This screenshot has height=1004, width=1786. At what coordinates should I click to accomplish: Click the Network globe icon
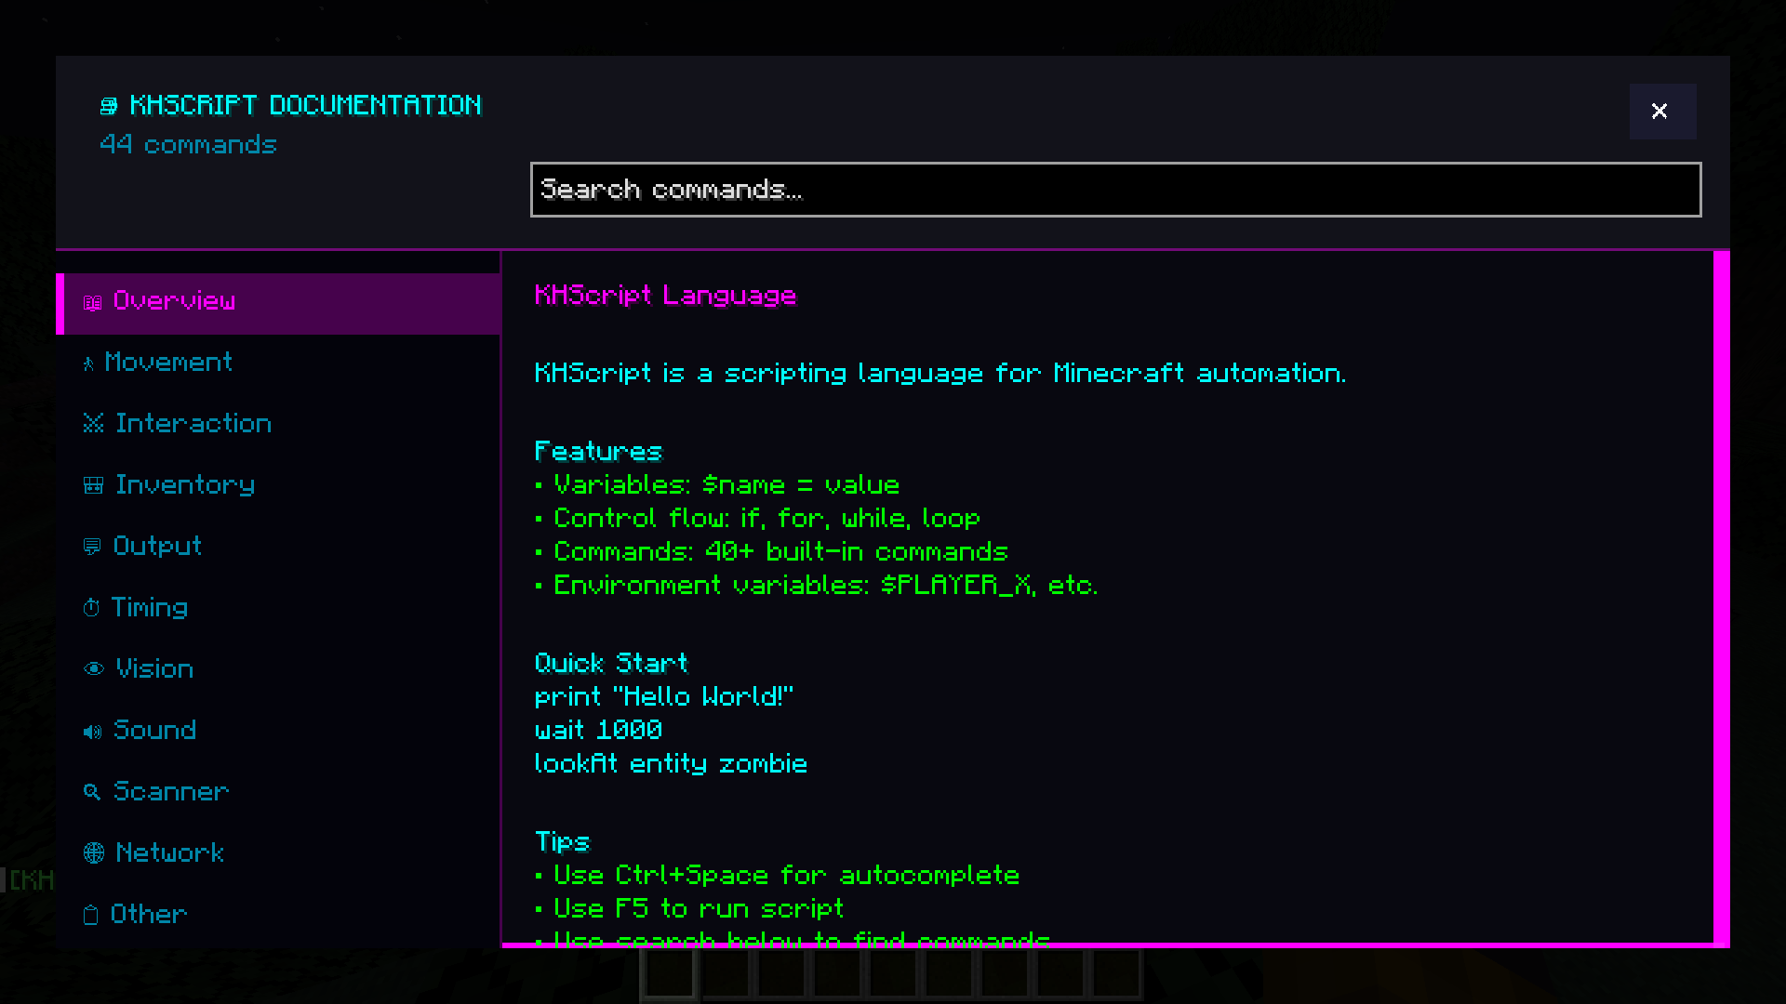click(93, 853)
